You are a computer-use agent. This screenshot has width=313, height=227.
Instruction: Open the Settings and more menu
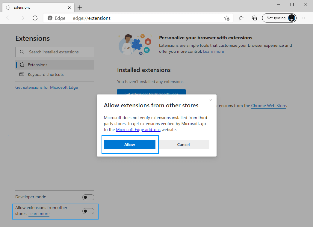(304, 18)
